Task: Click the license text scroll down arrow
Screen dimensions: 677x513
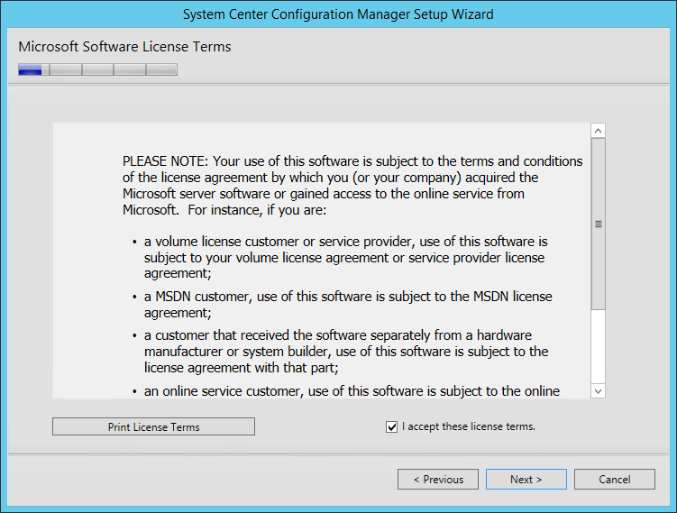Action: 598,391
